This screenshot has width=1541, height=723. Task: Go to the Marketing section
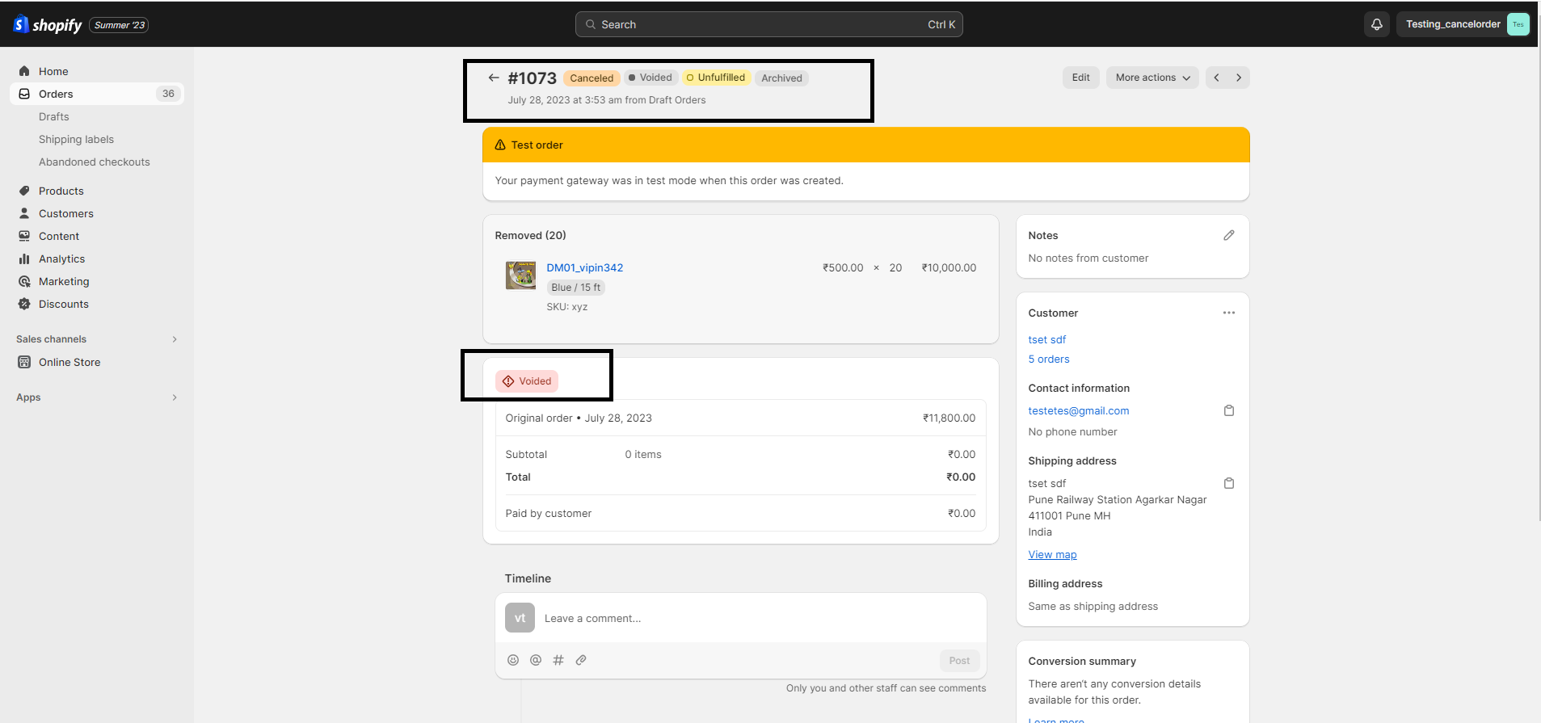pyautogui.click(x=64, y=281)
